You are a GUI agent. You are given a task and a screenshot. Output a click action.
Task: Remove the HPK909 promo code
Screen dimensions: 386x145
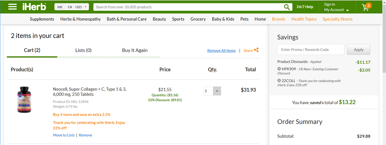click(279, 69)
